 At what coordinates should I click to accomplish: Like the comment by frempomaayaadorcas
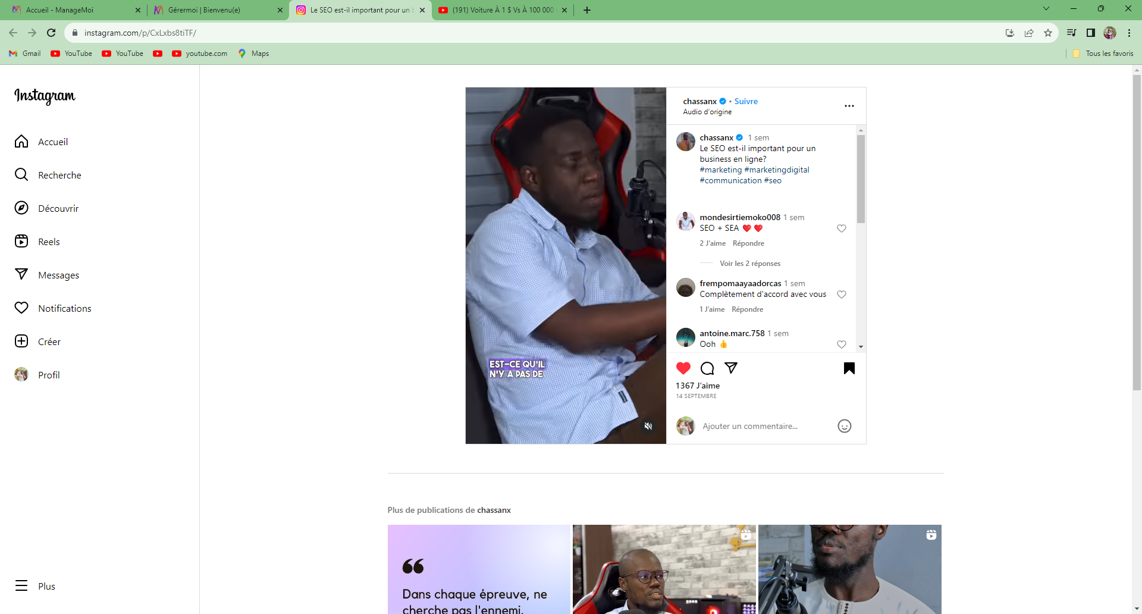842,295
